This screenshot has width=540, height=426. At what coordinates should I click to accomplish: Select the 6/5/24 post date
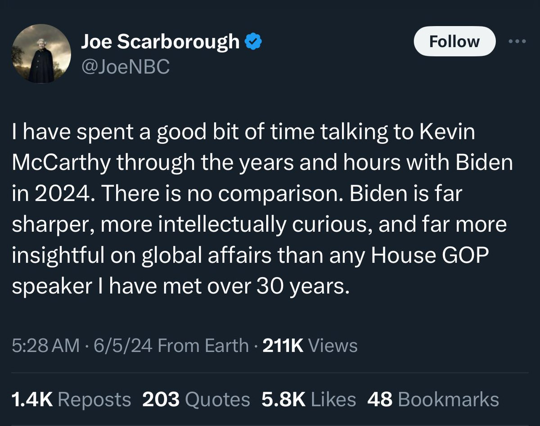[x=123, y=346]
